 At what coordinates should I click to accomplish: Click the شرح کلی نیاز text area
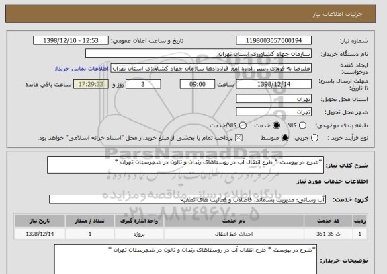point(185,165)
